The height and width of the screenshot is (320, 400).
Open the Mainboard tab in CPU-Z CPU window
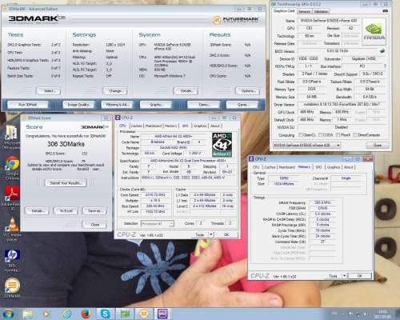154,126
